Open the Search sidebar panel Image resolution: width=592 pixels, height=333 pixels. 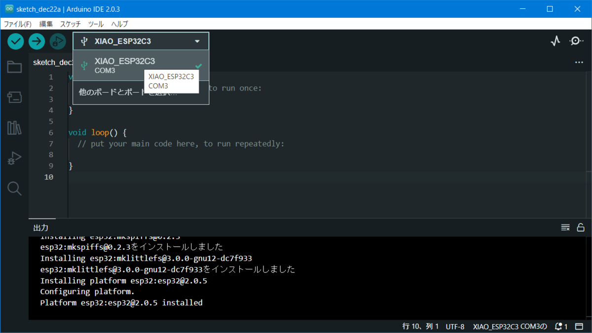click(14, 188)
